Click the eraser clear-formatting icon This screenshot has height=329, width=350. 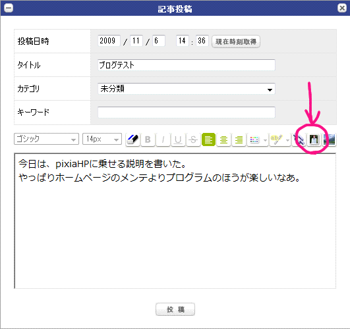pos(132,139)
